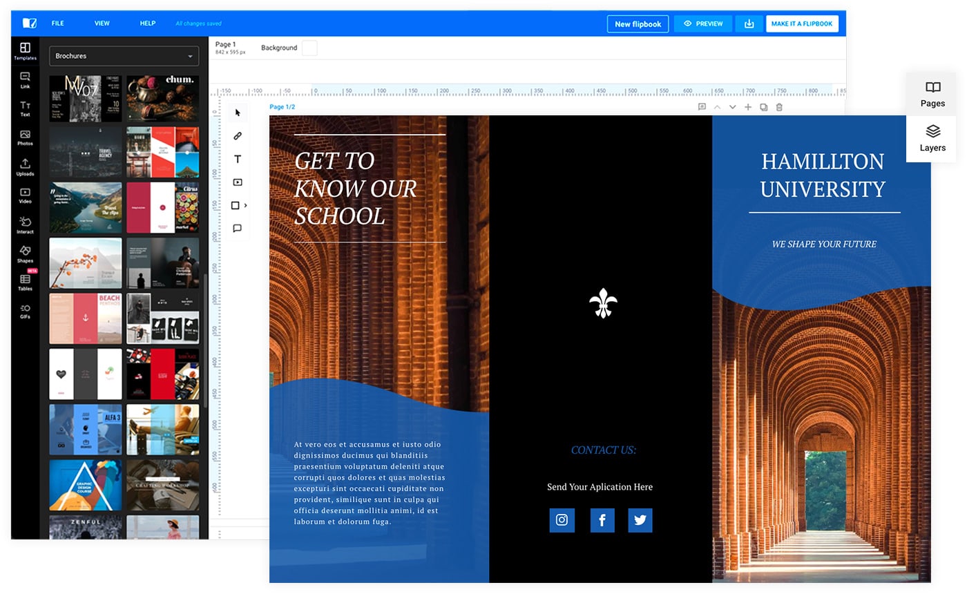Open the Interact panel
Image resolution: width=967 pixels, height=594 pixels.
click(x=25, y=225)
